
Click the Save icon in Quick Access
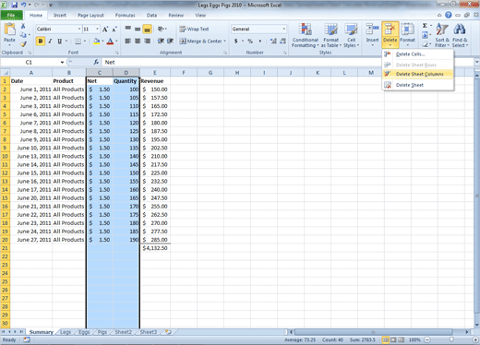[x=14, y=5]
